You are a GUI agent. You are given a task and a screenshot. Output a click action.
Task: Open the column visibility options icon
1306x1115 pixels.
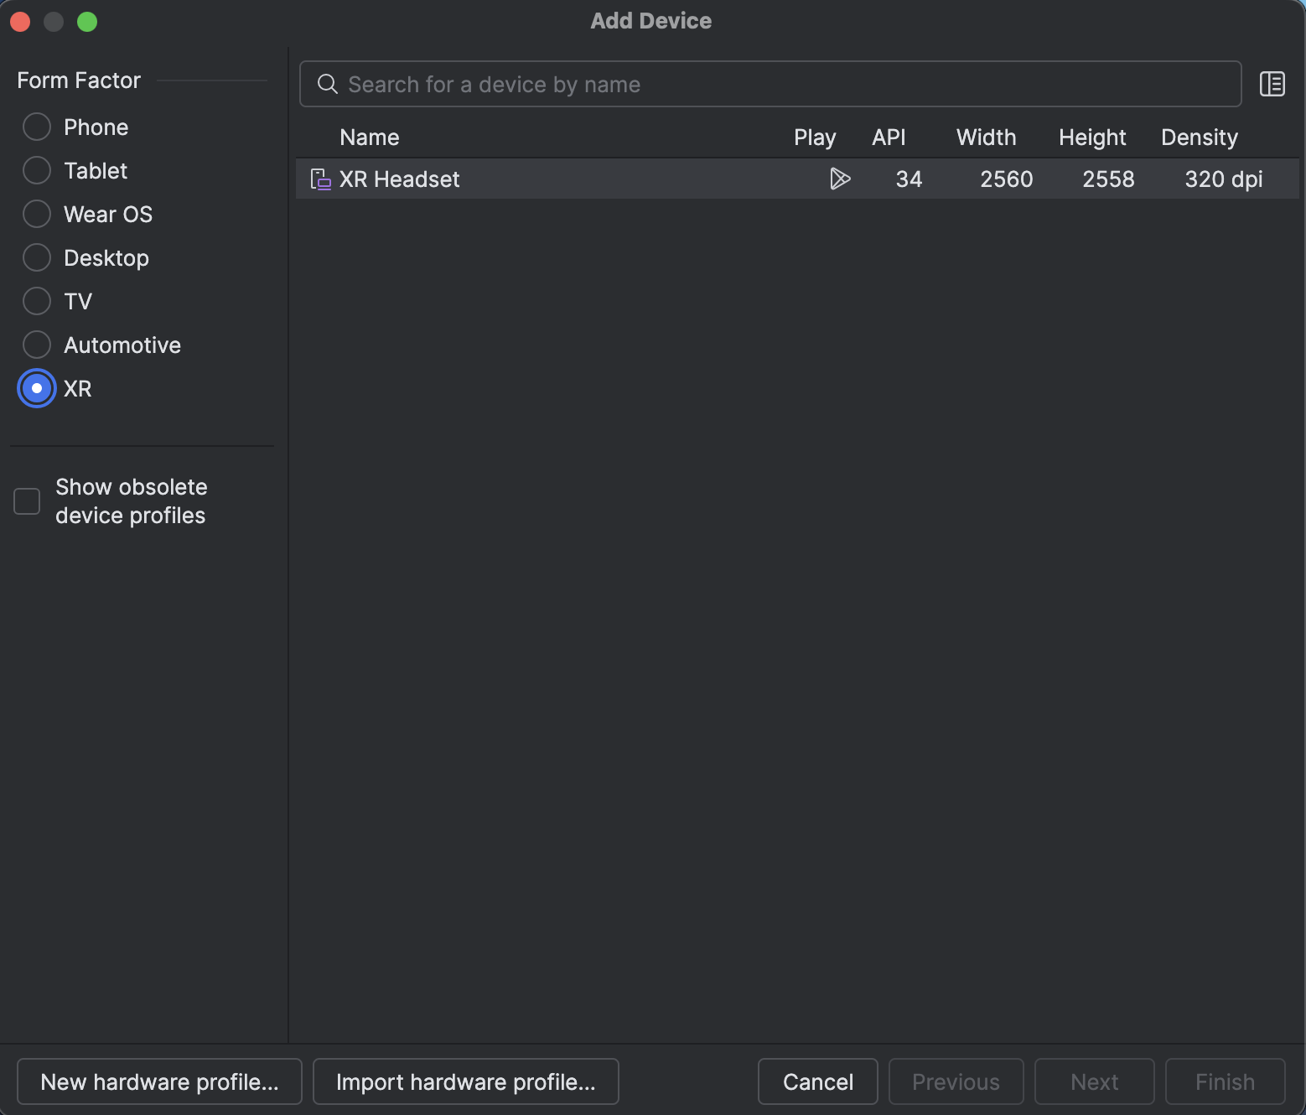point(1272,84)
